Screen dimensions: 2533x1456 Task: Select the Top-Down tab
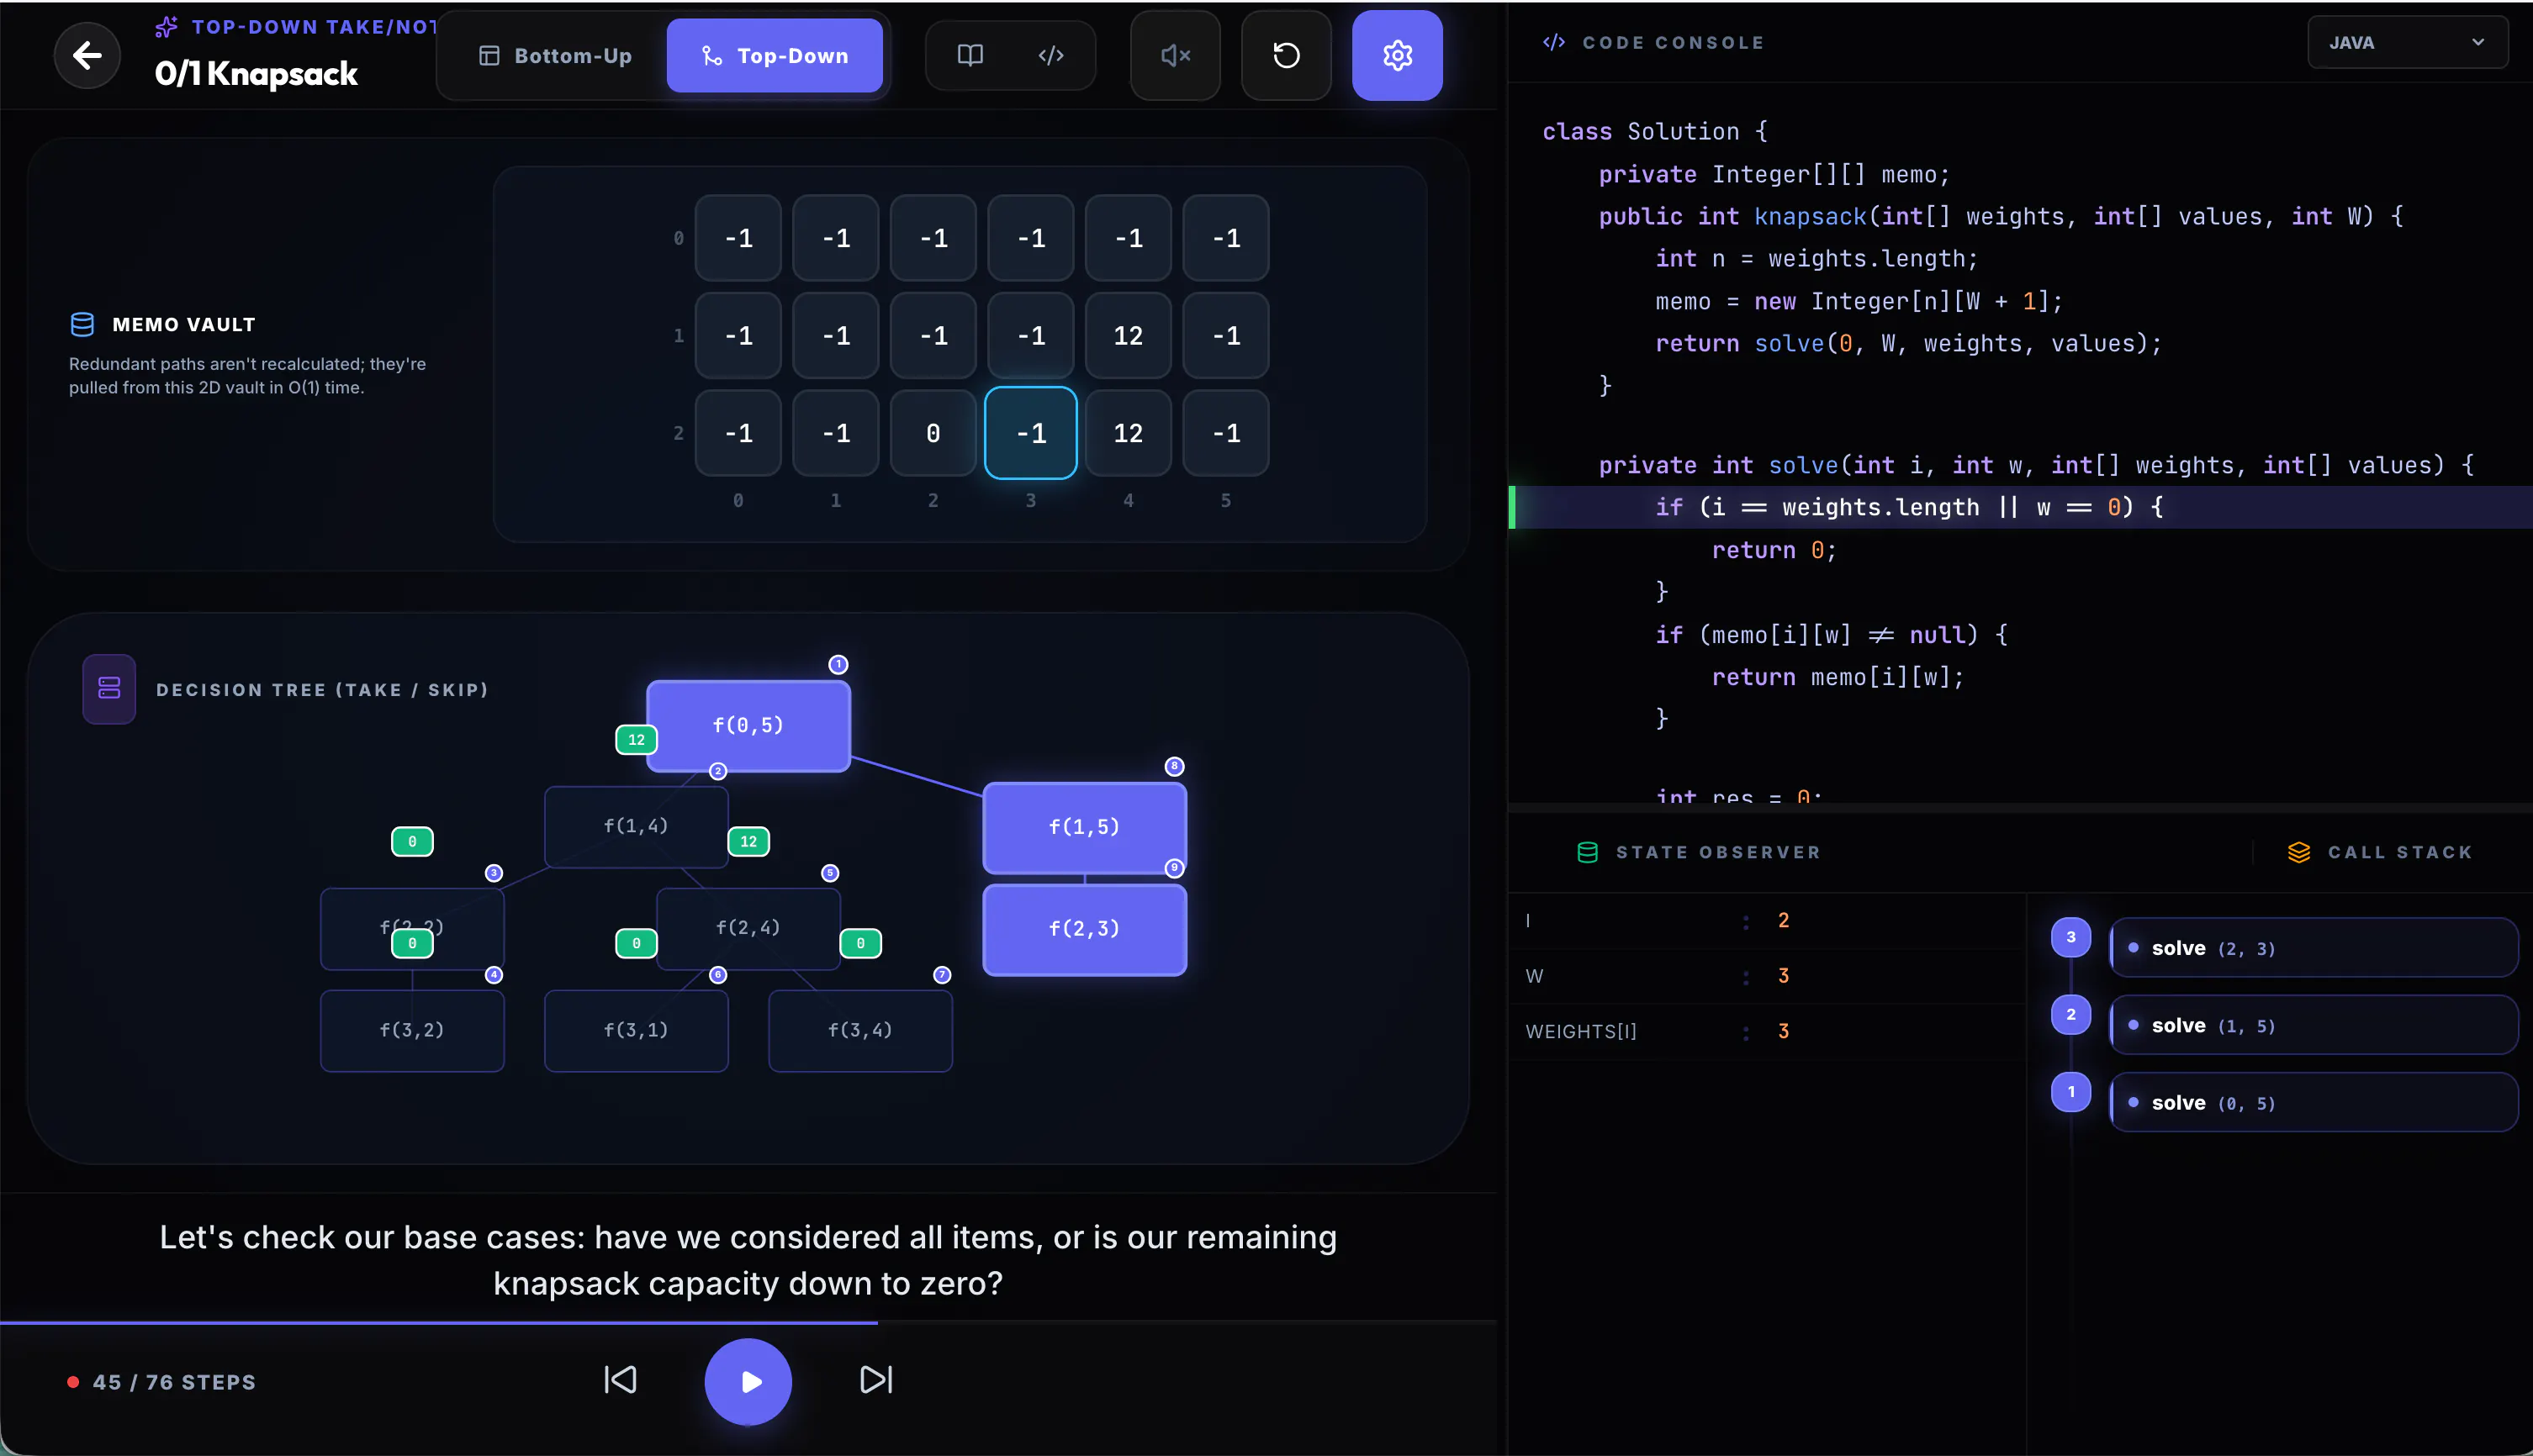[775, 56]
